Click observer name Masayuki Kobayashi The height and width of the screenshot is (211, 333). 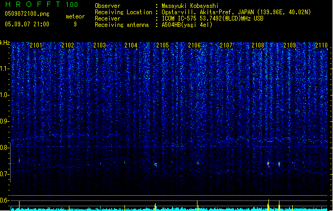[190, 6]
